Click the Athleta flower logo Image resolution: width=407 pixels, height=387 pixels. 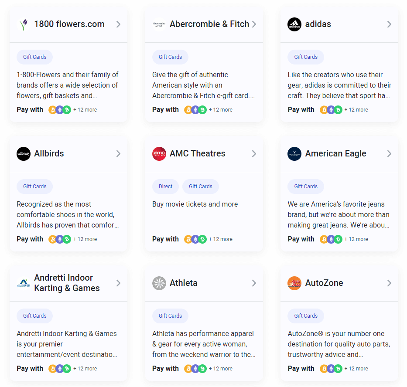coord(159,283)
